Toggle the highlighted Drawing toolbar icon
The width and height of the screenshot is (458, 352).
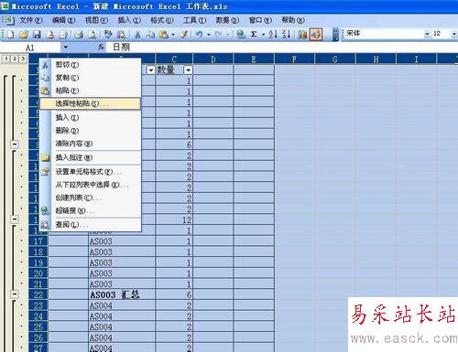click(x=316, y=35)
